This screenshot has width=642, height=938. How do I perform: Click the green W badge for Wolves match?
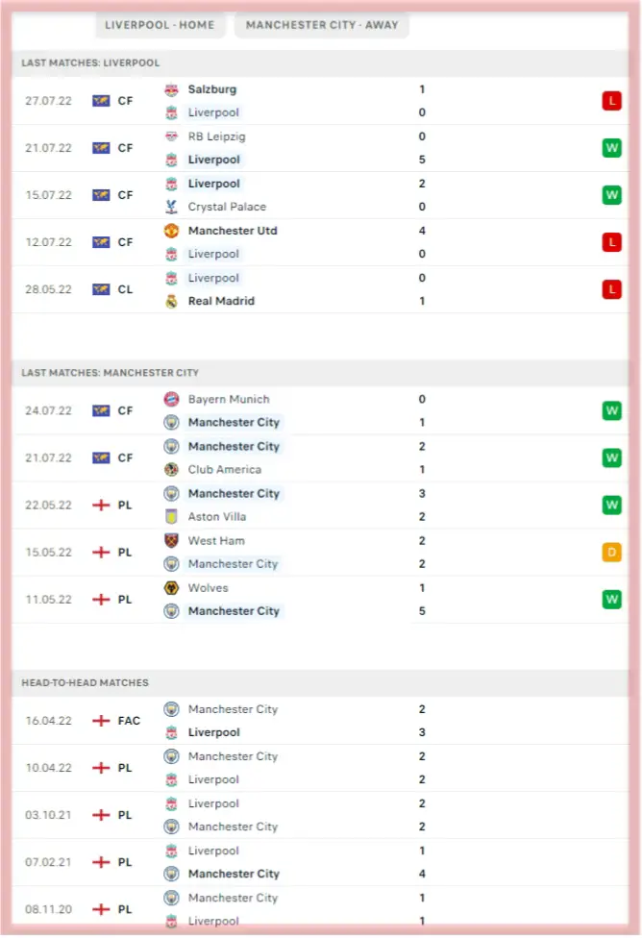coord(611,600)
